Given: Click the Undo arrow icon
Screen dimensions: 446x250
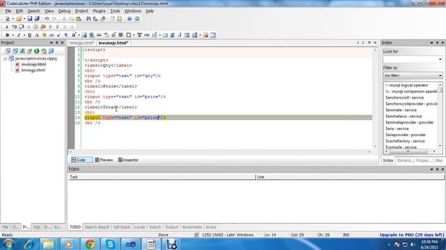Looking at the screenshot, I should [x=47, y=19].
